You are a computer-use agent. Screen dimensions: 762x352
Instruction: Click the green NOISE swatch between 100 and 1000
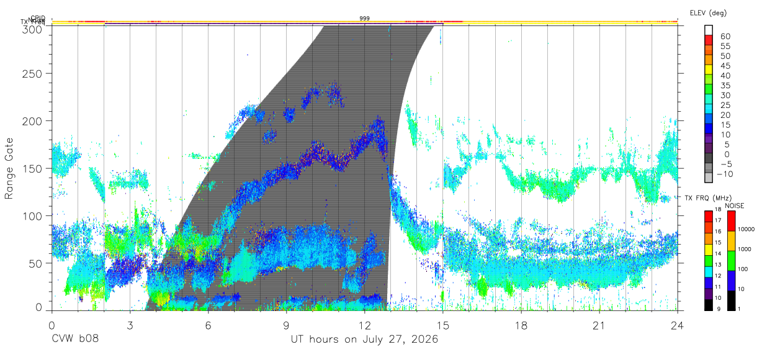point(731,261)
